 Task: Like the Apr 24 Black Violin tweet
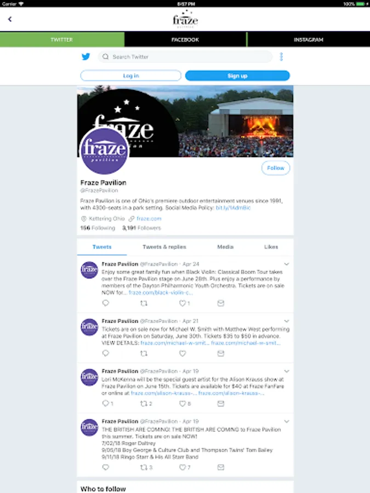[x=183, y=303]
